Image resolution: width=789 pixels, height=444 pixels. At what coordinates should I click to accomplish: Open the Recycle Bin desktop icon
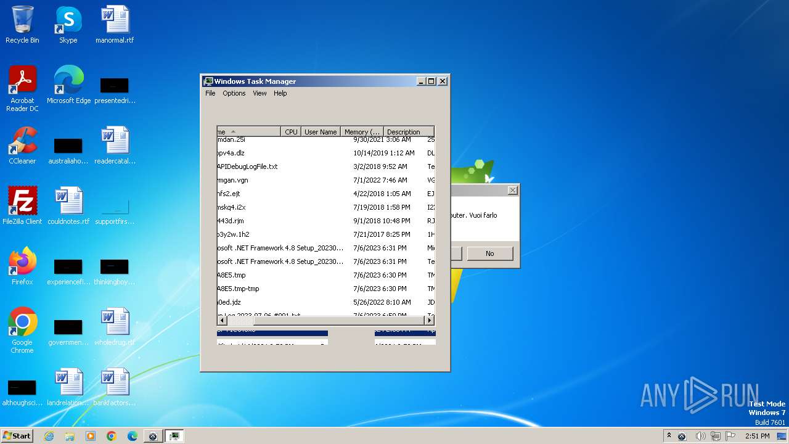[x=22, y=25]
